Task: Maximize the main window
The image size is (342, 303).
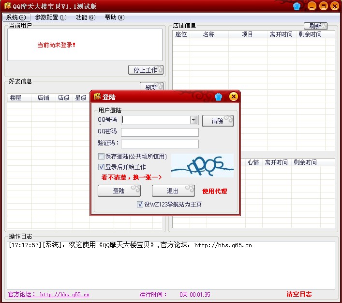Action: 324,6
